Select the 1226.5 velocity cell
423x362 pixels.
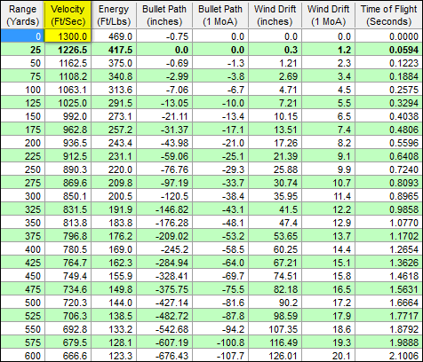pyautogui.click(x=68, y=50)
